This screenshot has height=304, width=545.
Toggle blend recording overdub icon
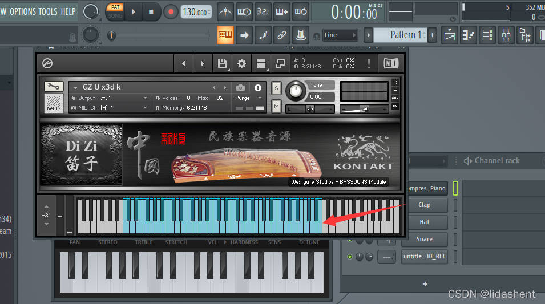coord(281,12)
